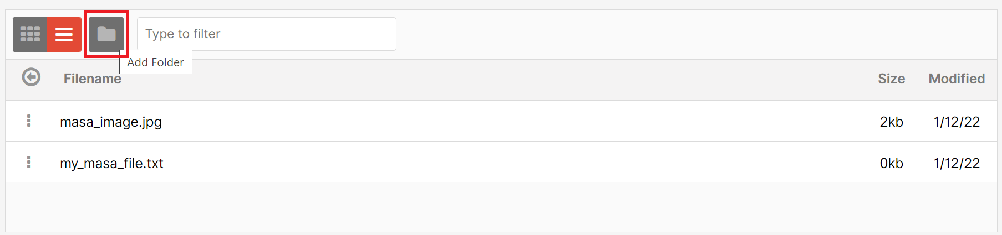Click the empty area below the file list
This screenshot has width=1002, height=235.
click(501, 207)
